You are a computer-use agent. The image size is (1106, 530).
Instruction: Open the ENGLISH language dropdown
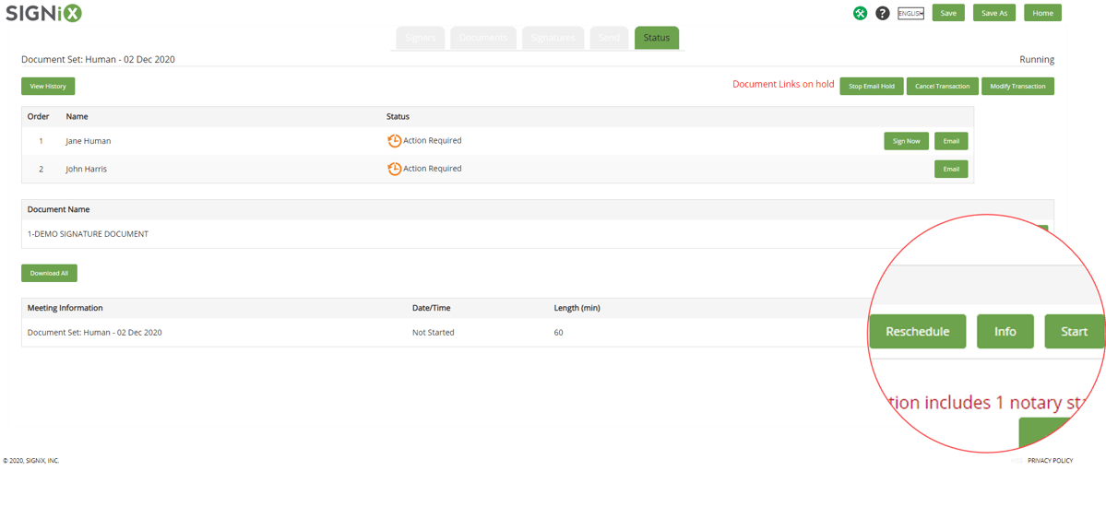910,13
